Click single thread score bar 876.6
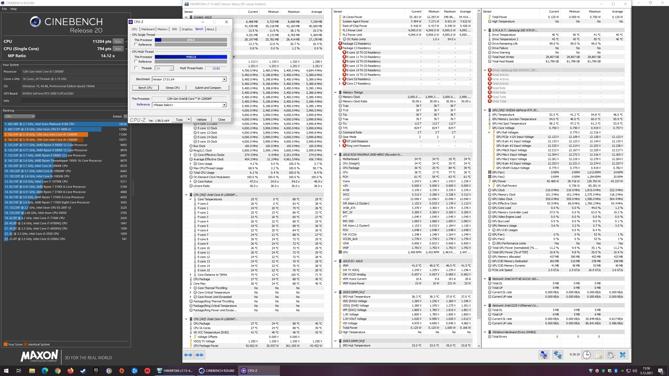 click(191, 40)
